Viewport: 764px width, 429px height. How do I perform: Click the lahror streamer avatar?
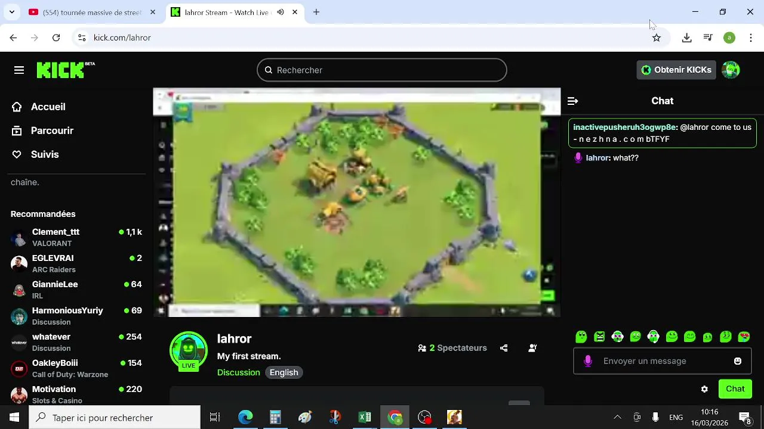(189, 350)
